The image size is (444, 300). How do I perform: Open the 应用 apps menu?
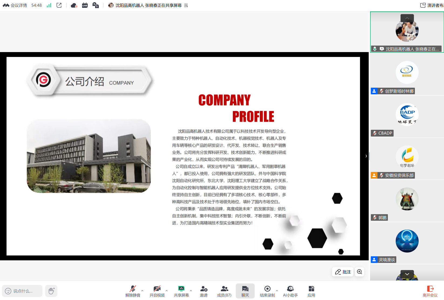(311, 291)
